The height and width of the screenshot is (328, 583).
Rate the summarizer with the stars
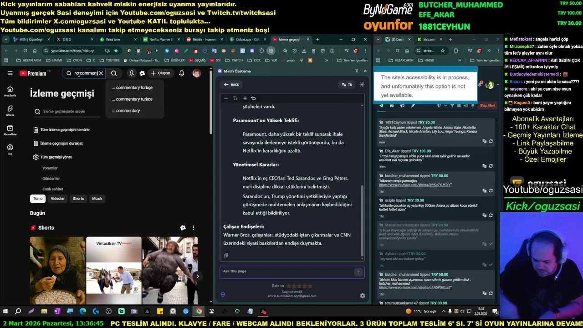click(299, 286)
